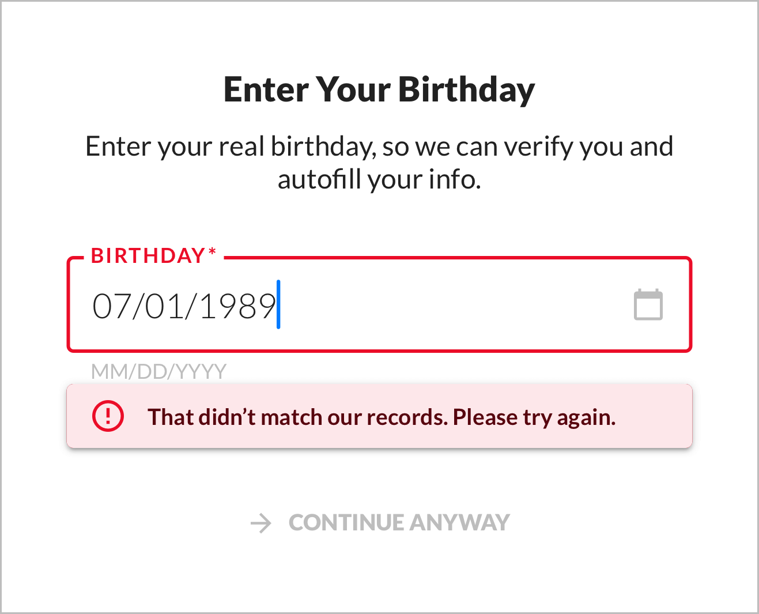Click the required asterisk after BIRTHDAY
This screenshot has height=614, width=759.
pyautogui.click(x=212, y=253)
